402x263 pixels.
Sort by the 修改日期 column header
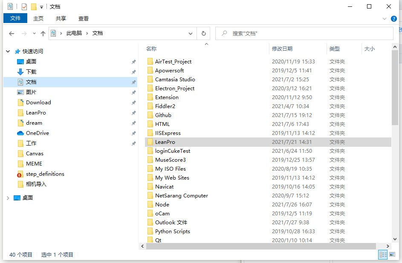click(282, 49)
